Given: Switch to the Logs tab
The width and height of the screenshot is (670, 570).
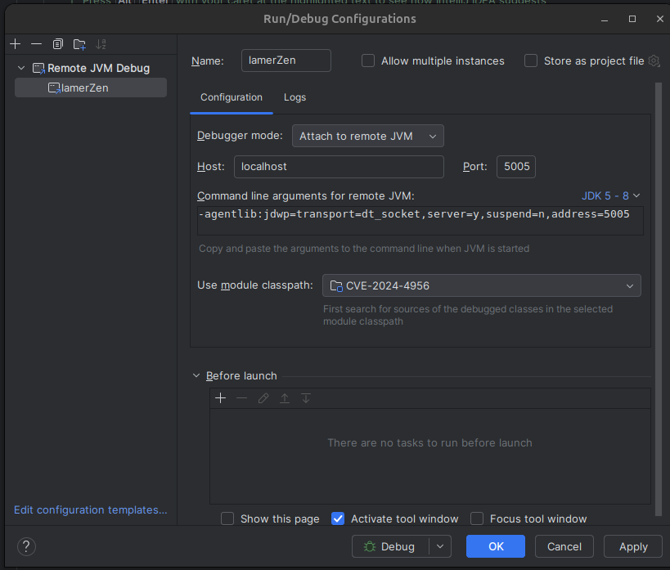Looking at the screenshot, I should click(x=295, y=97).
